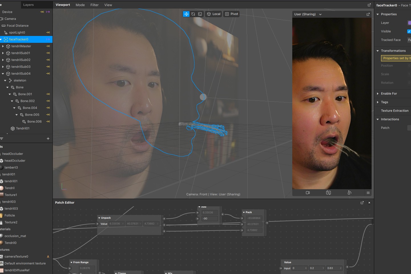Toggle the Visible checkbox for faceTracker0
Screen dimensions: 411x274
409,31
